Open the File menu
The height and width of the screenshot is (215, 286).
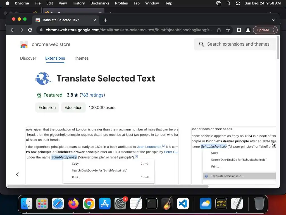38,3
